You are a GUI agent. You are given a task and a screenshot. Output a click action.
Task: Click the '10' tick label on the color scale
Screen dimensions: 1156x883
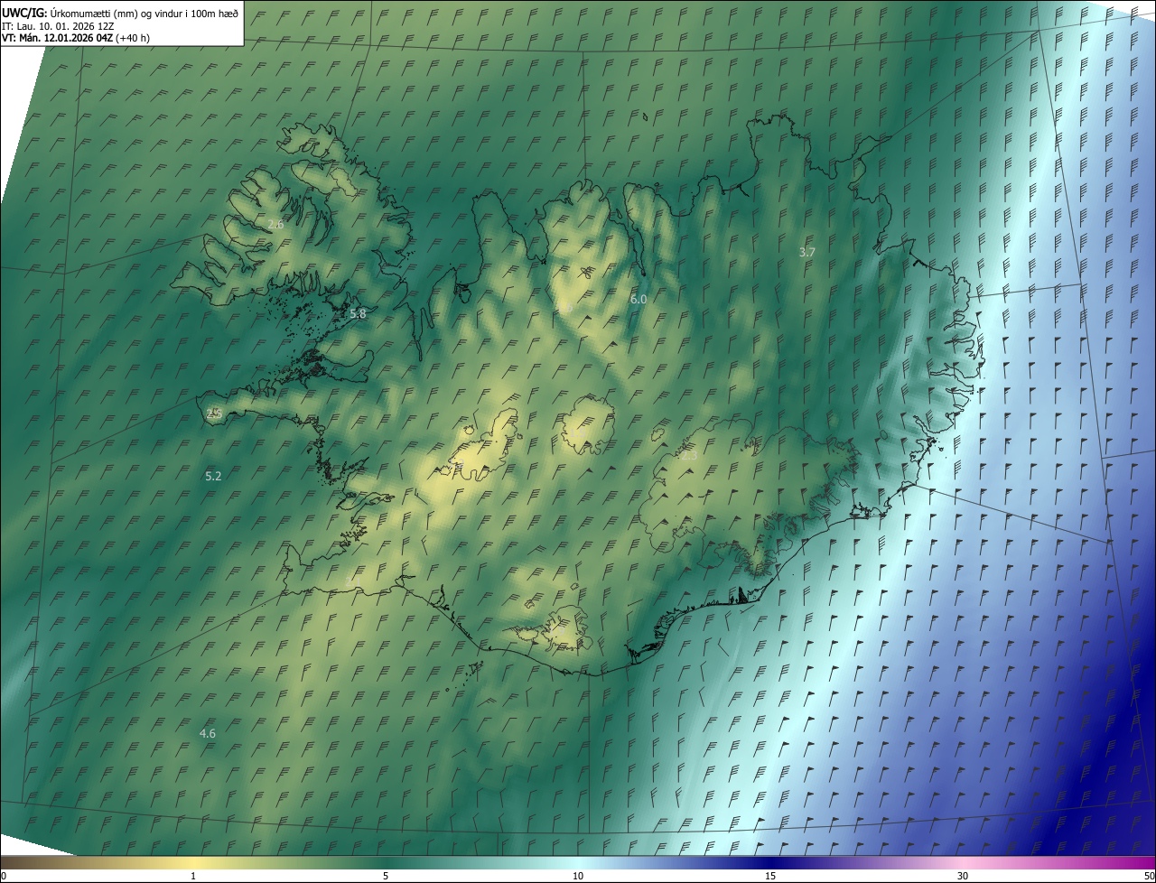pyautogui.click(x=578, y=876)
